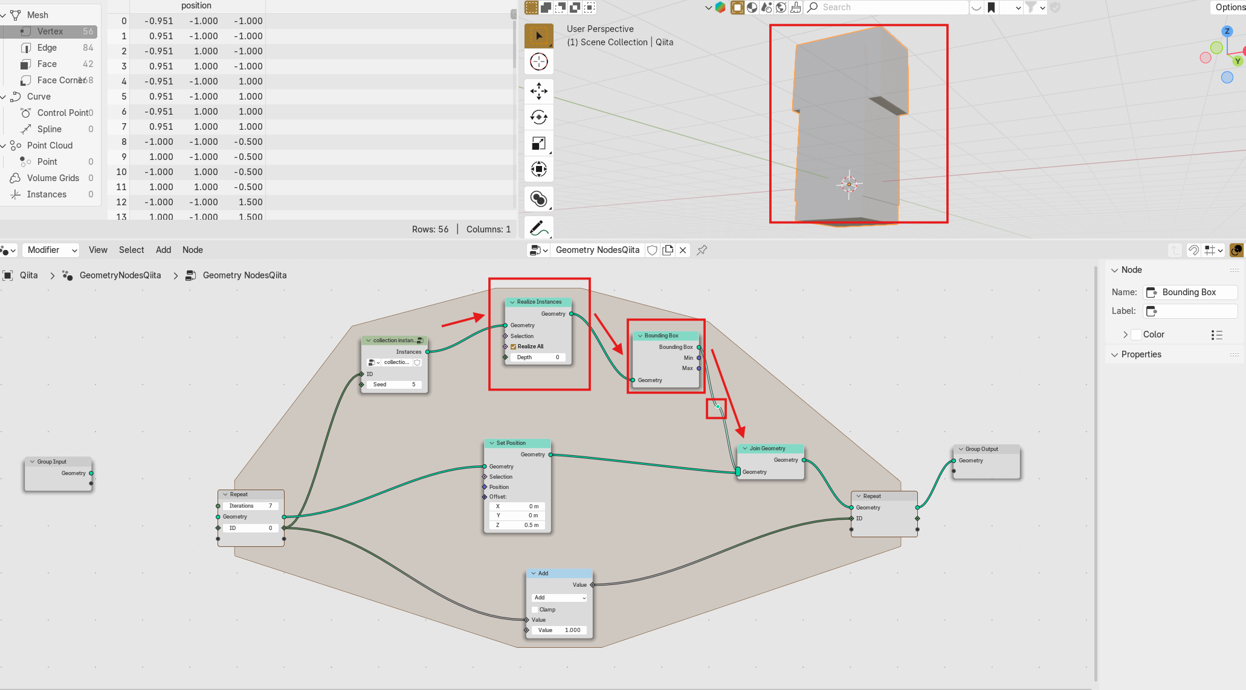The image size is (1246, 690).
Task: Enable custom node Color checkbox
Action: coord(1136,334)
